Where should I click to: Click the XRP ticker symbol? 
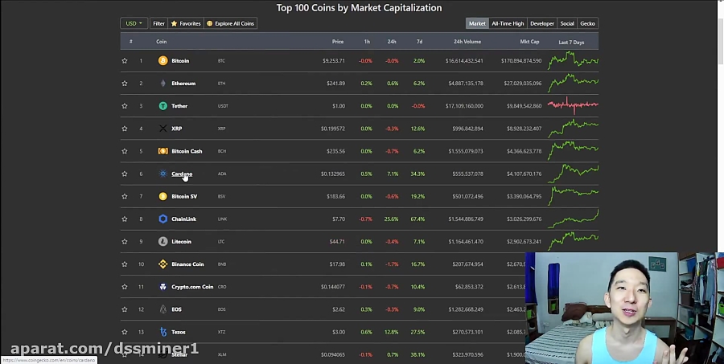coord(222,129)
